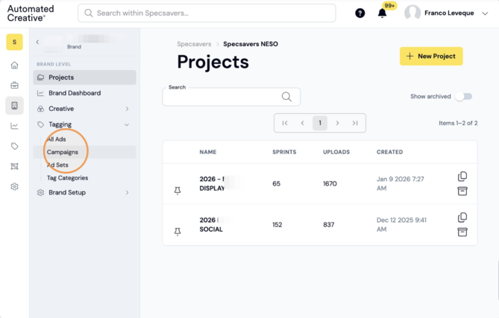Jump to last page of pagination
Screen dimensions: 499x318
355,123
